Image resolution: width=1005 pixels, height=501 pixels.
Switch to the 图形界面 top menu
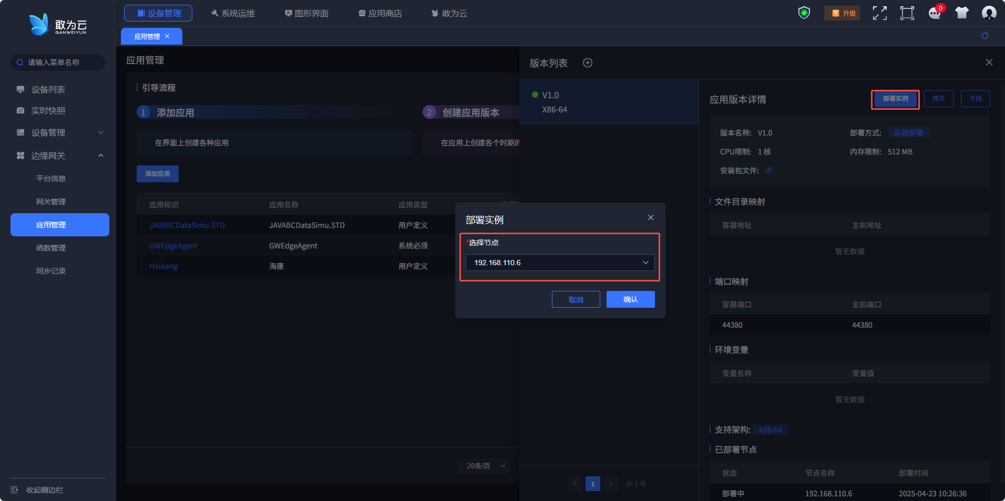tap(306, 13)
